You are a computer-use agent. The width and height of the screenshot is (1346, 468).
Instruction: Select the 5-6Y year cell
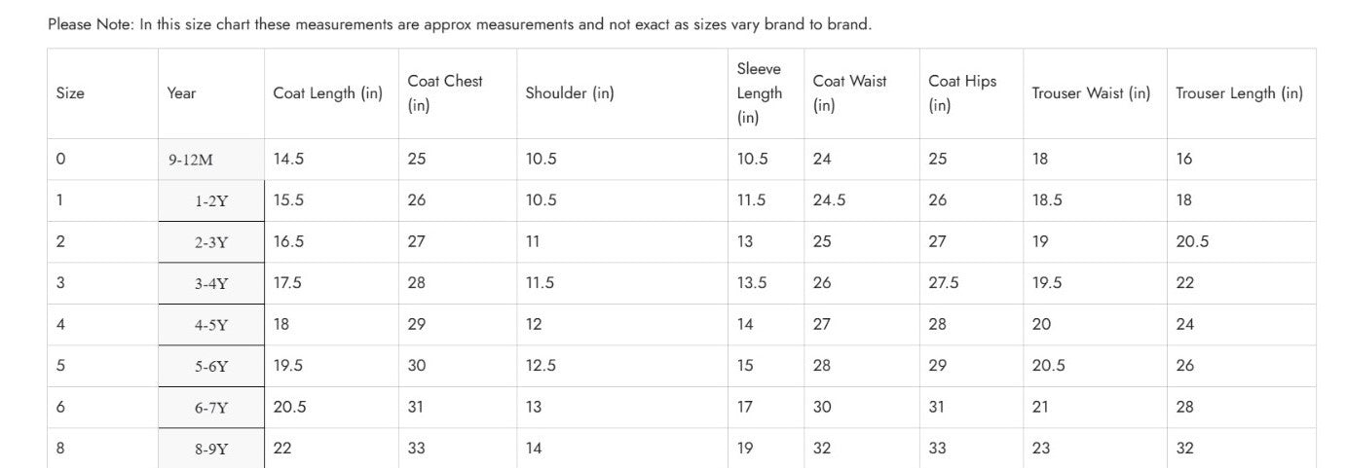point(210,367)
